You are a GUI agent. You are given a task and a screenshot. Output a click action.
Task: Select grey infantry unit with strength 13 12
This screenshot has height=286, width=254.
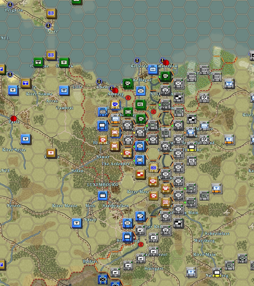pos(178,181)
